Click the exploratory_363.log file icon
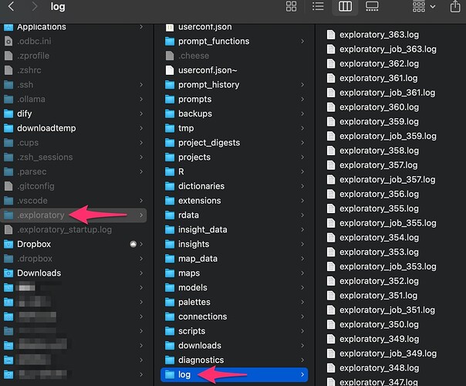466x386 pixels. [331, 35]
